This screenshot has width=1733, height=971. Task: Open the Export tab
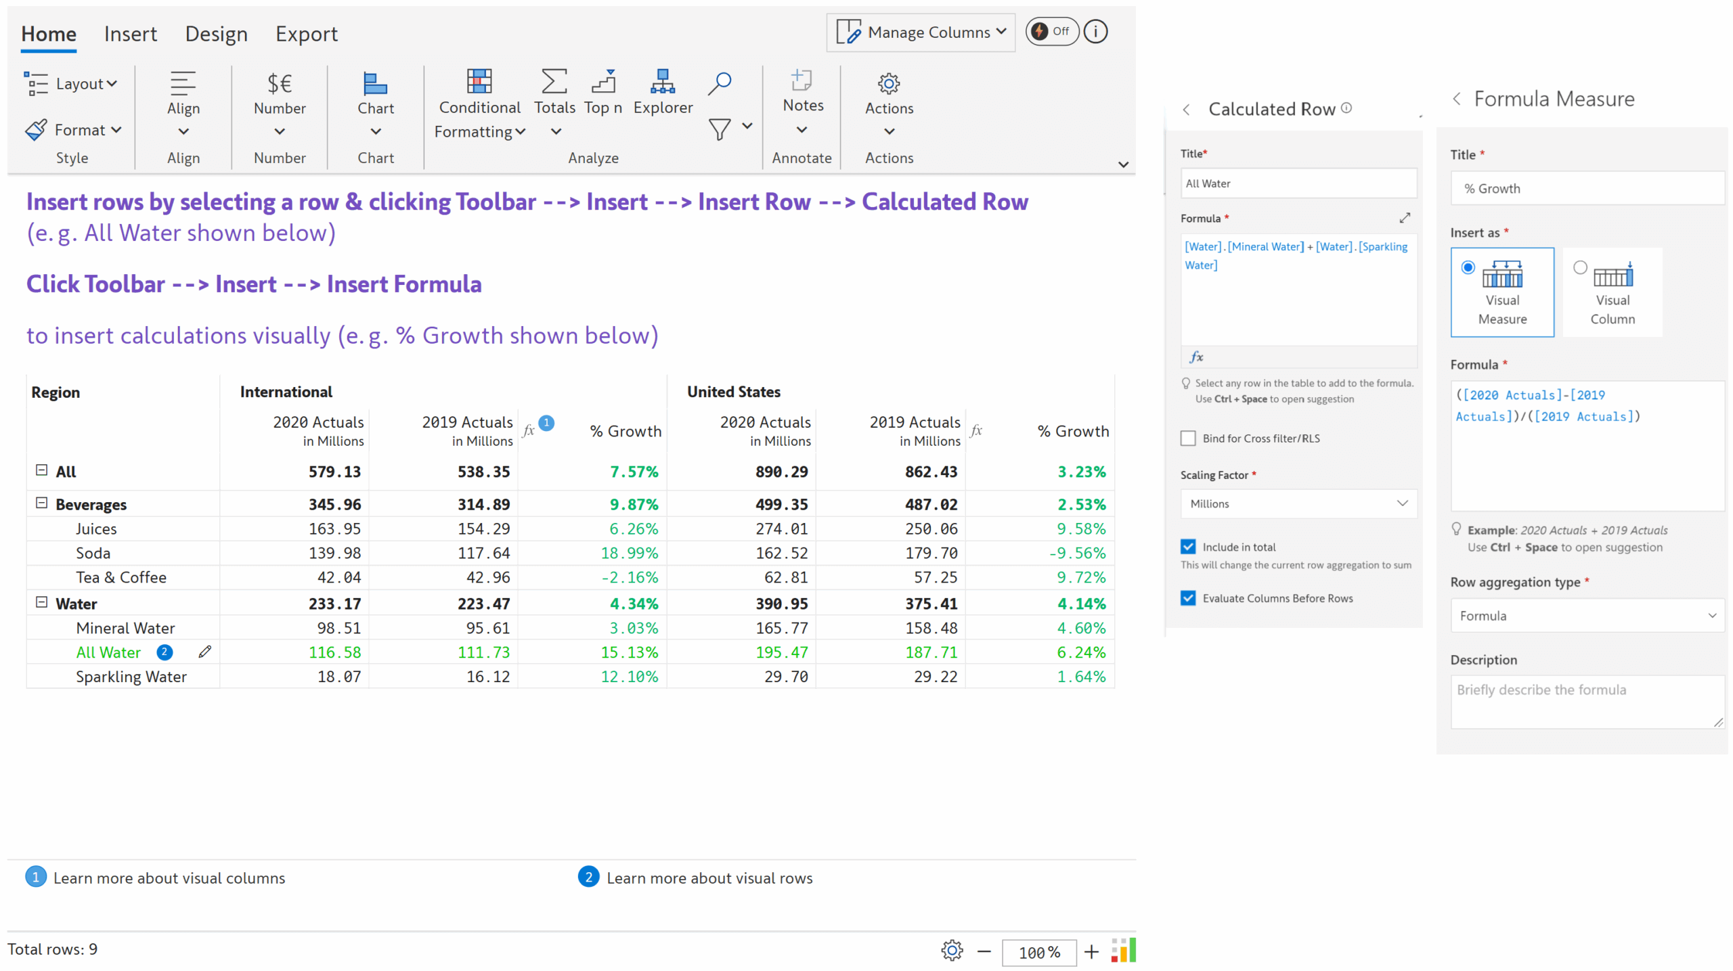pyautogui.click(x=306, y=33)
